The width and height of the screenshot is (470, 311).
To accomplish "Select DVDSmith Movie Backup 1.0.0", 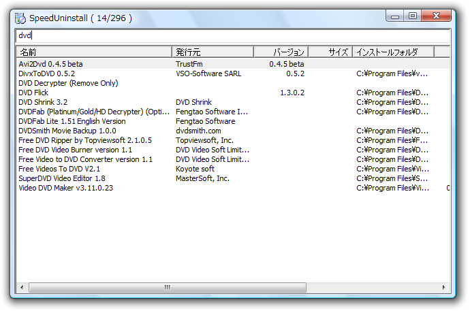I will pos(67,131).
